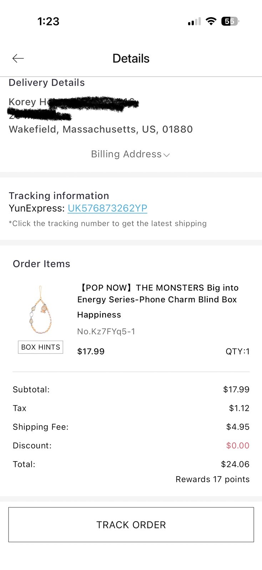This screenshot has height=570, width=262.
Task: Tap the 1:23 clock in status bar
Action: (x=48, y=21)
